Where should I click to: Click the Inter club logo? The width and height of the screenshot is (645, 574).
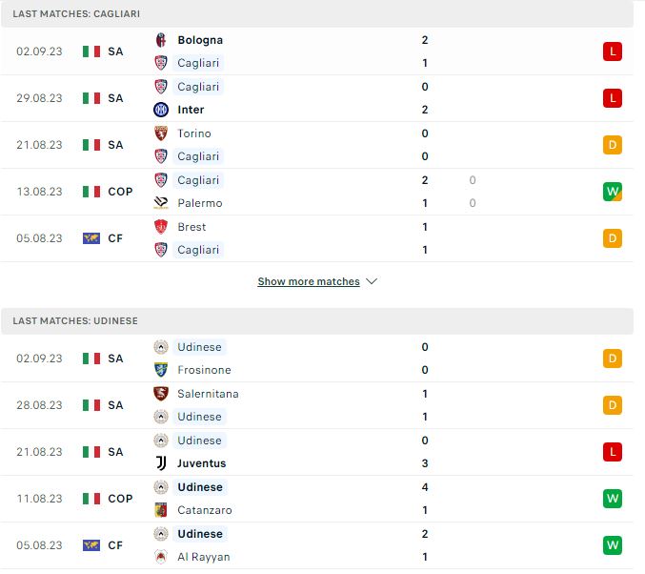coord(161,110)
